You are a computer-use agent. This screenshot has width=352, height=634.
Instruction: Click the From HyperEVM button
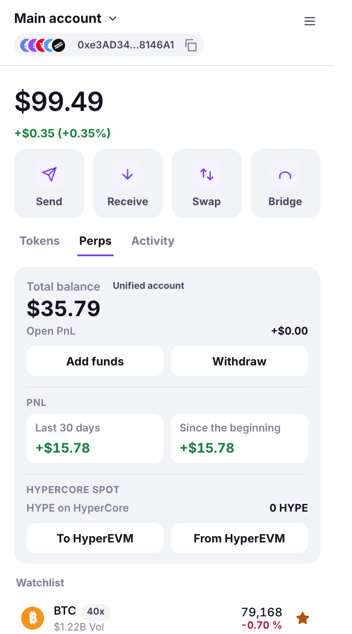pos(239,538)
